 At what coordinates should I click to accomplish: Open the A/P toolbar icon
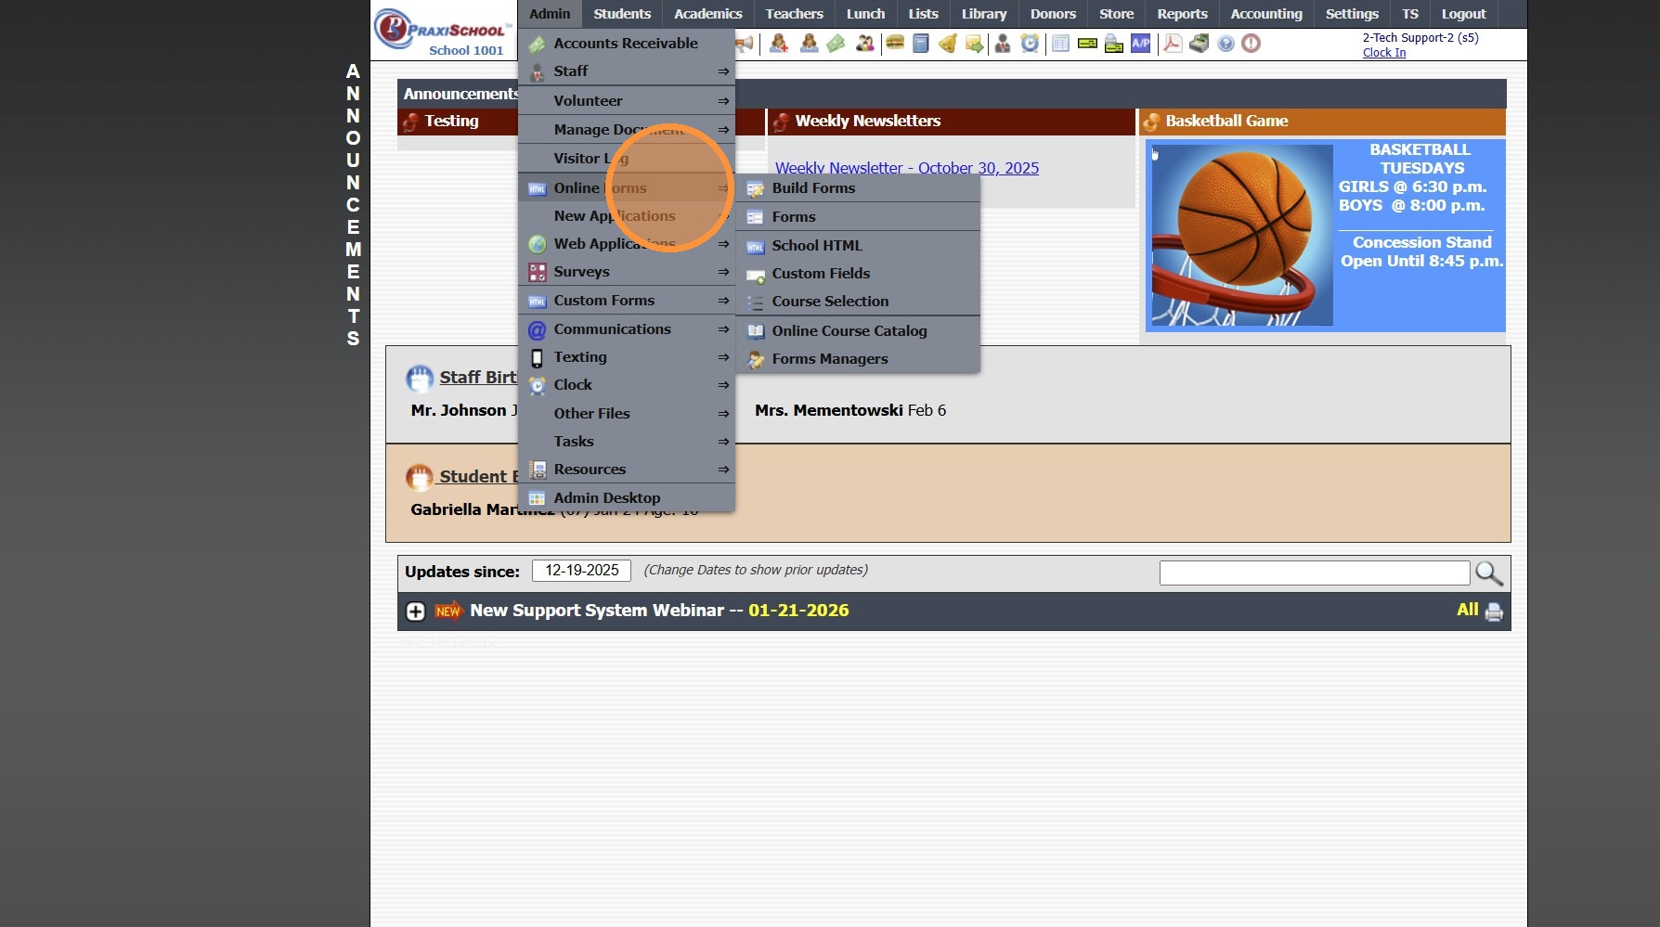tap(1140, 43)
